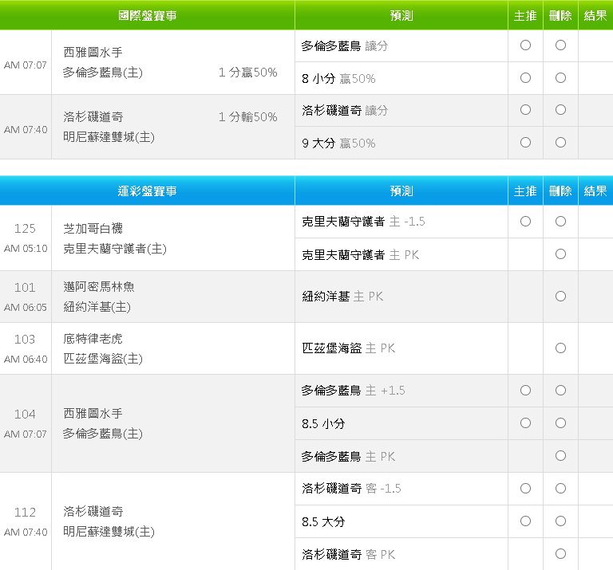Select 主推 radio for 8 小分 贏50%
This screenshot has width=613, height=570.
click(525, 77)
